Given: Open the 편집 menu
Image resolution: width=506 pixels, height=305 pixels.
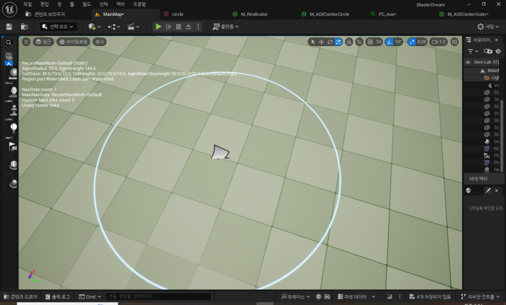Looking at the screenshot, I should [44, 4].
